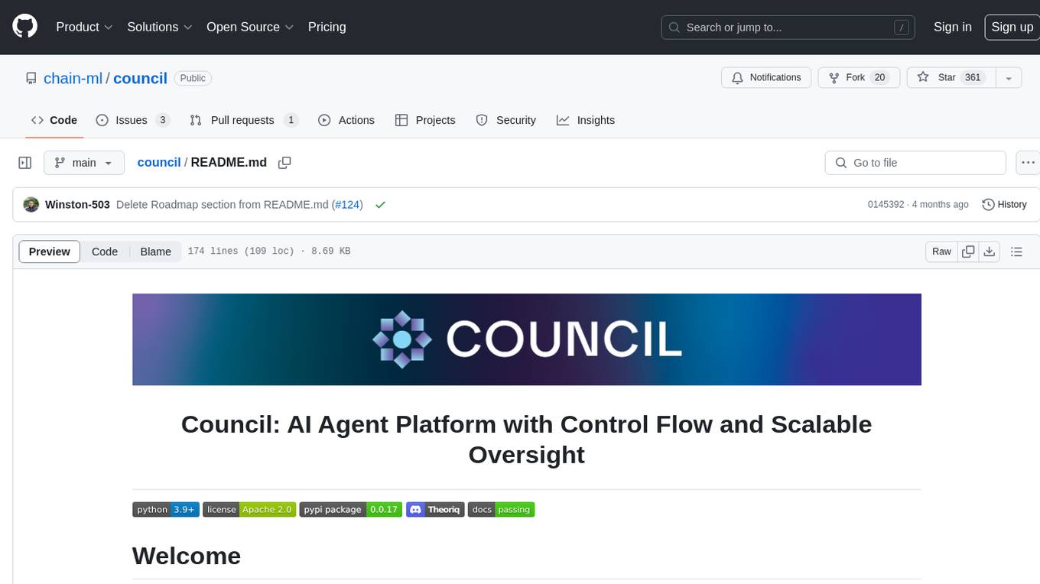
Task: Open the star lists dropdown arrow
Action: [1009, 78]
